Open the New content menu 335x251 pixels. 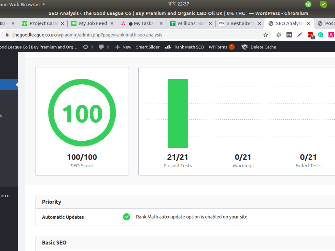pos(123,47)
